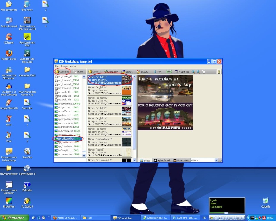Open the Mozilla Firefox desktop icon
Image resolution: width=276 pixels, height=221 pixels.
click(x=9, y=55)
